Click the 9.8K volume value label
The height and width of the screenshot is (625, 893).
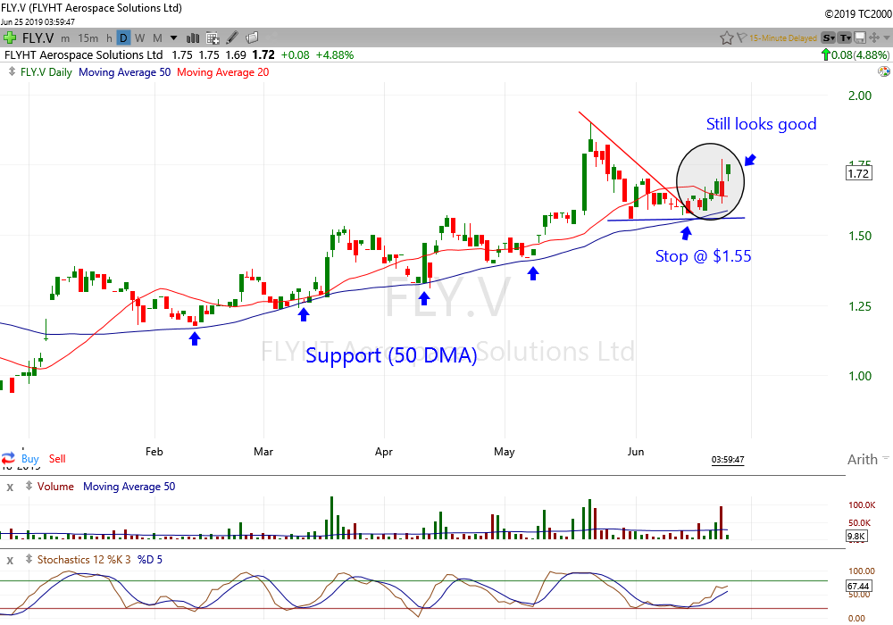(x=856, y=536)
